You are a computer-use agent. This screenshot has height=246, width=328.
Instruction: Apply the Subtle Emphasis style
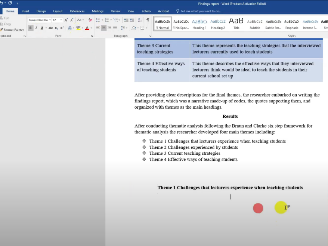coord(273,24)
